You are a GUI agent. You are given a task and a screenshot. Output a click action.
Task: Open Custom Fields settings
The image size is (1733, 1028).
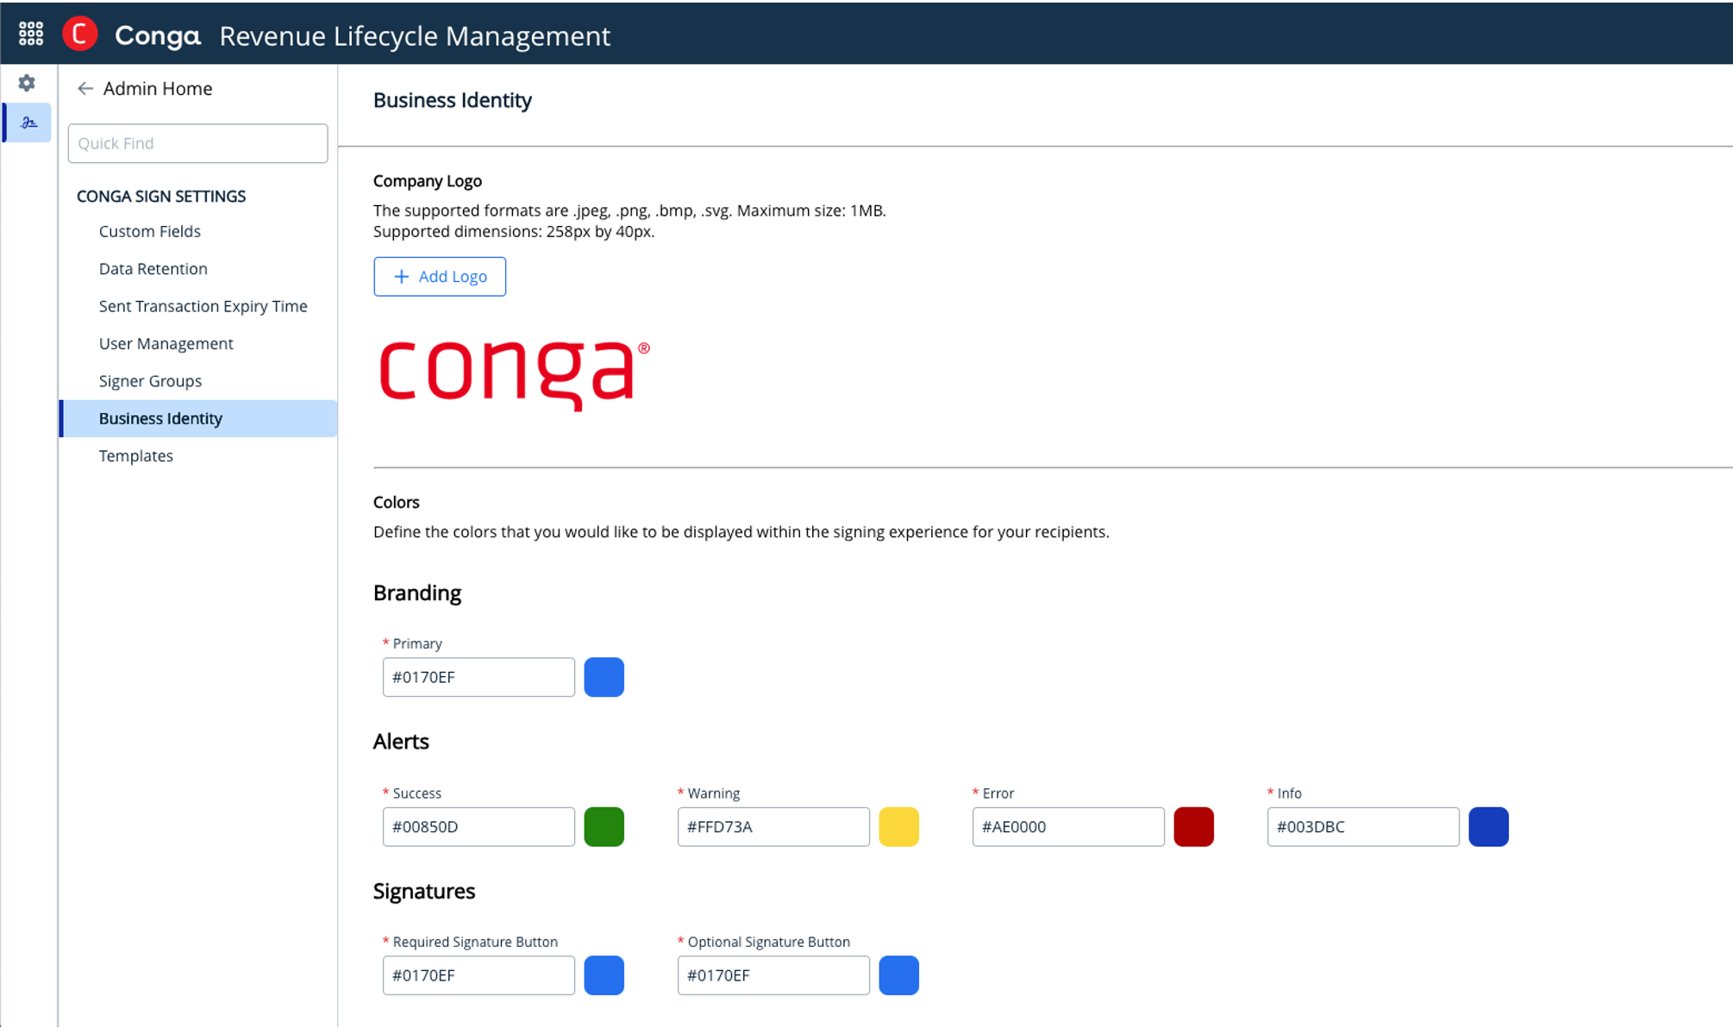coord(150,231)
